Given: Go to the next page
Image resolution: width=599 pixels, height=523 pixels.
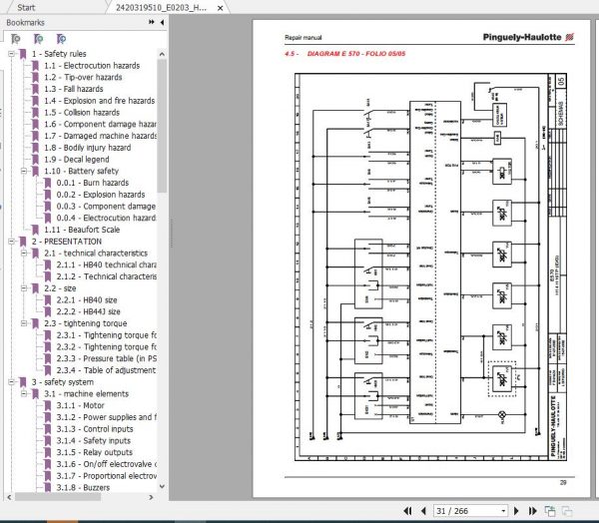Looking at the screenshot, I should 516,511.
